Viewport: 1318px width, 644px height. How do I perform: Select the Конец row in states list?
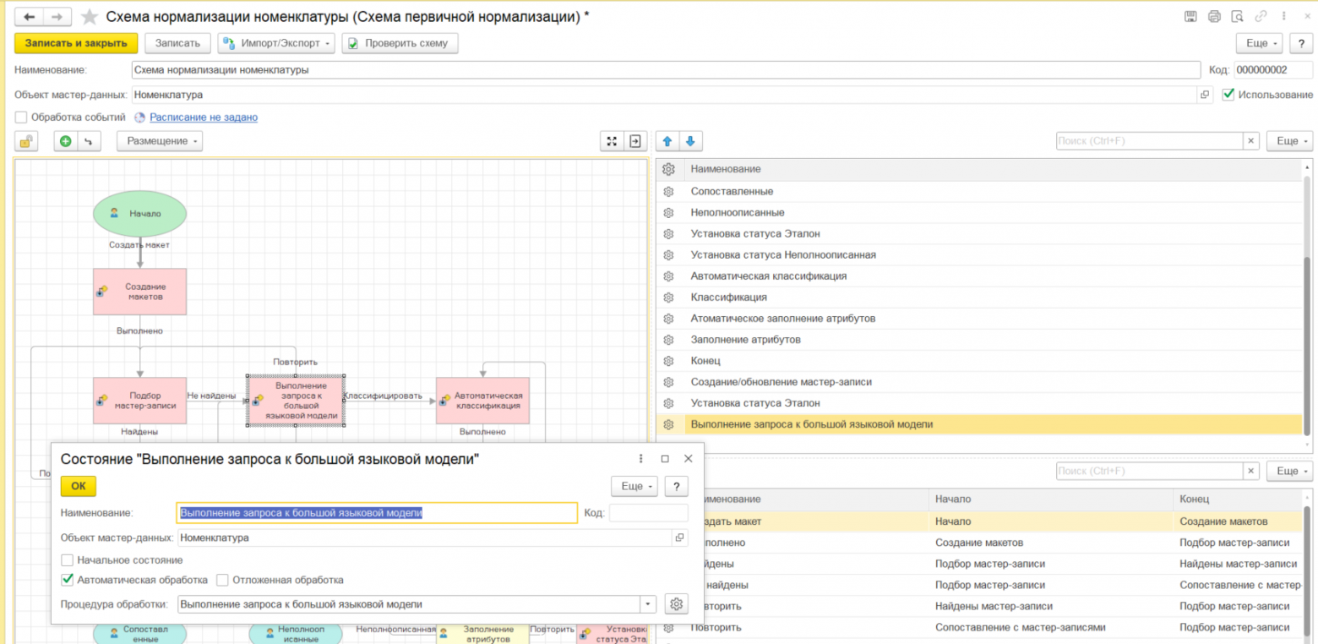point(978,361)
